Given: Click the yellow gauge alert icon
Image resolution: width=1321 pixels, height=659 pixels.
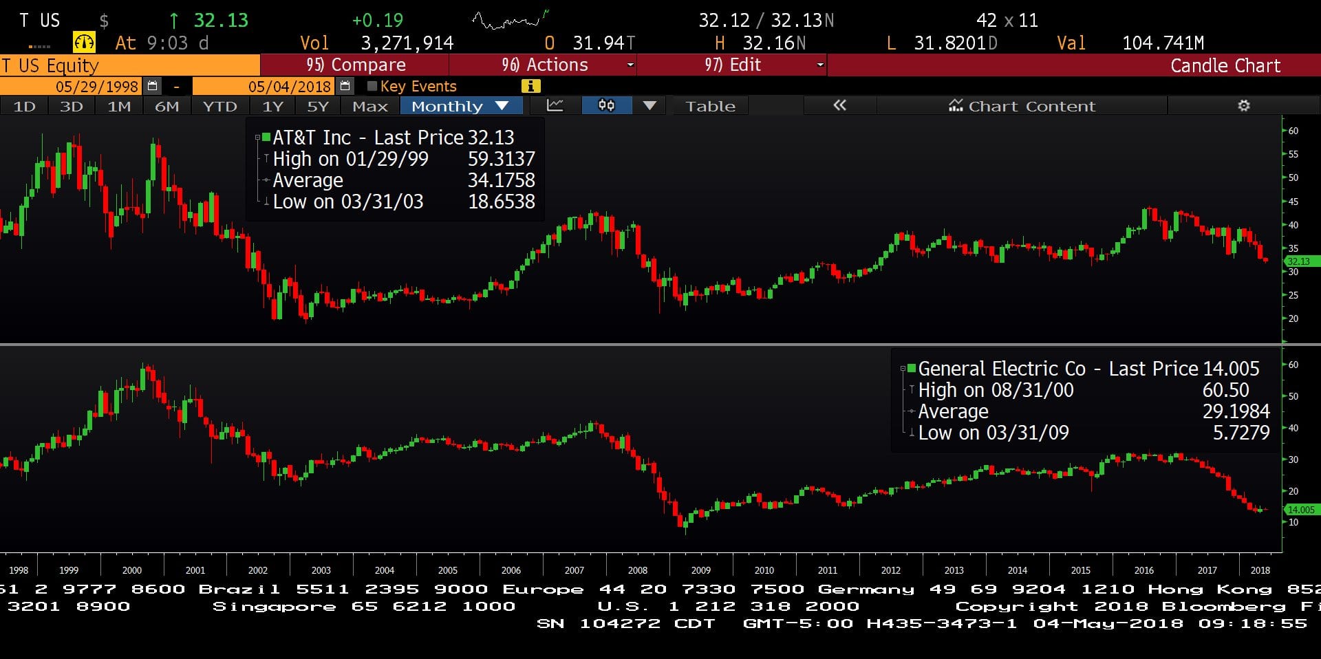Looking at the screenshot, I should tap(84, 43).
